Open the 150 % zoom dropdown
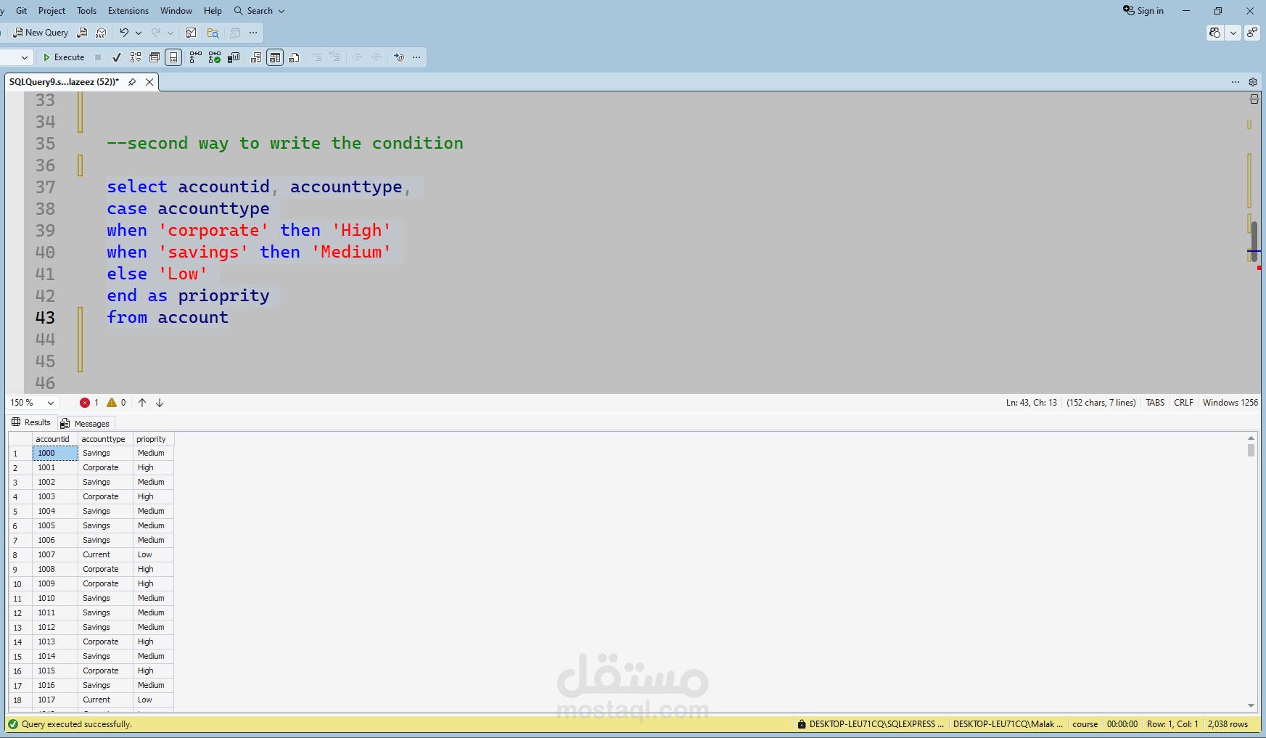 coord(32,403)
